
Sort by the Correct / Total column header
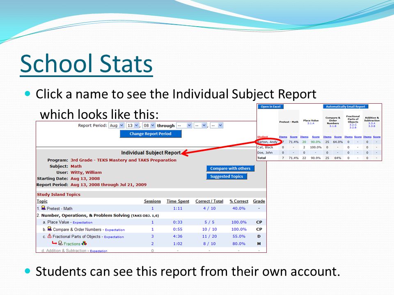209,201
